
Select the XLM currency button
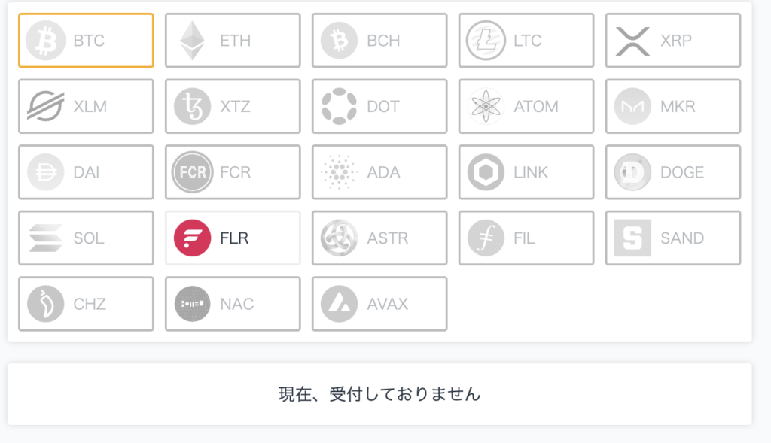[86, 106]
